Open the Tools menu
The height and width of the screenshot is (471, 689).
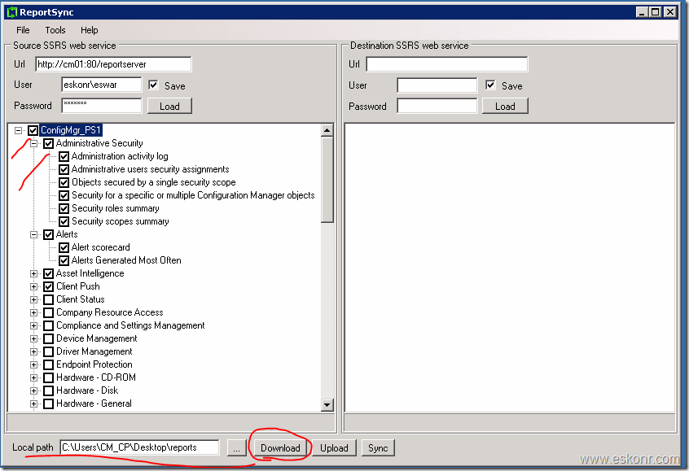click(55, 30)
